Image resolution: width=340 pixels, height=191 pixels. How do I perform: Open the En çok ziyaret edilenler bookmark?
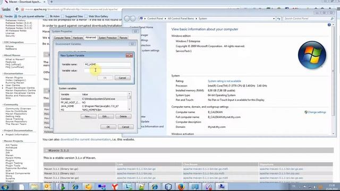click(29, 16)
